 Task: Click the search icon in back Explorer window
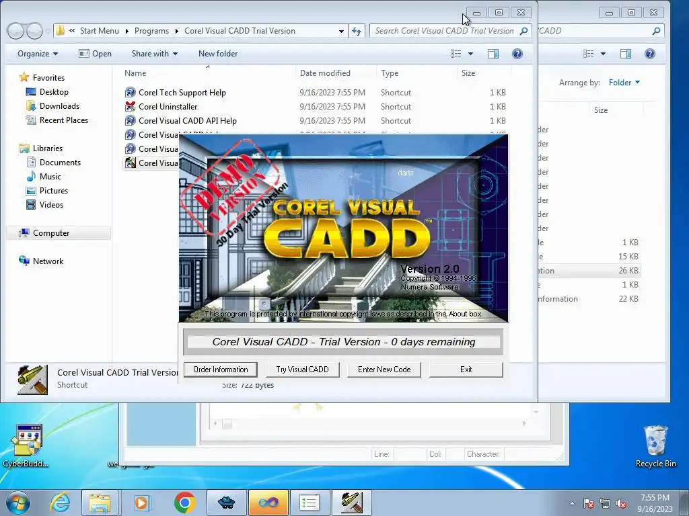(656, 31)
